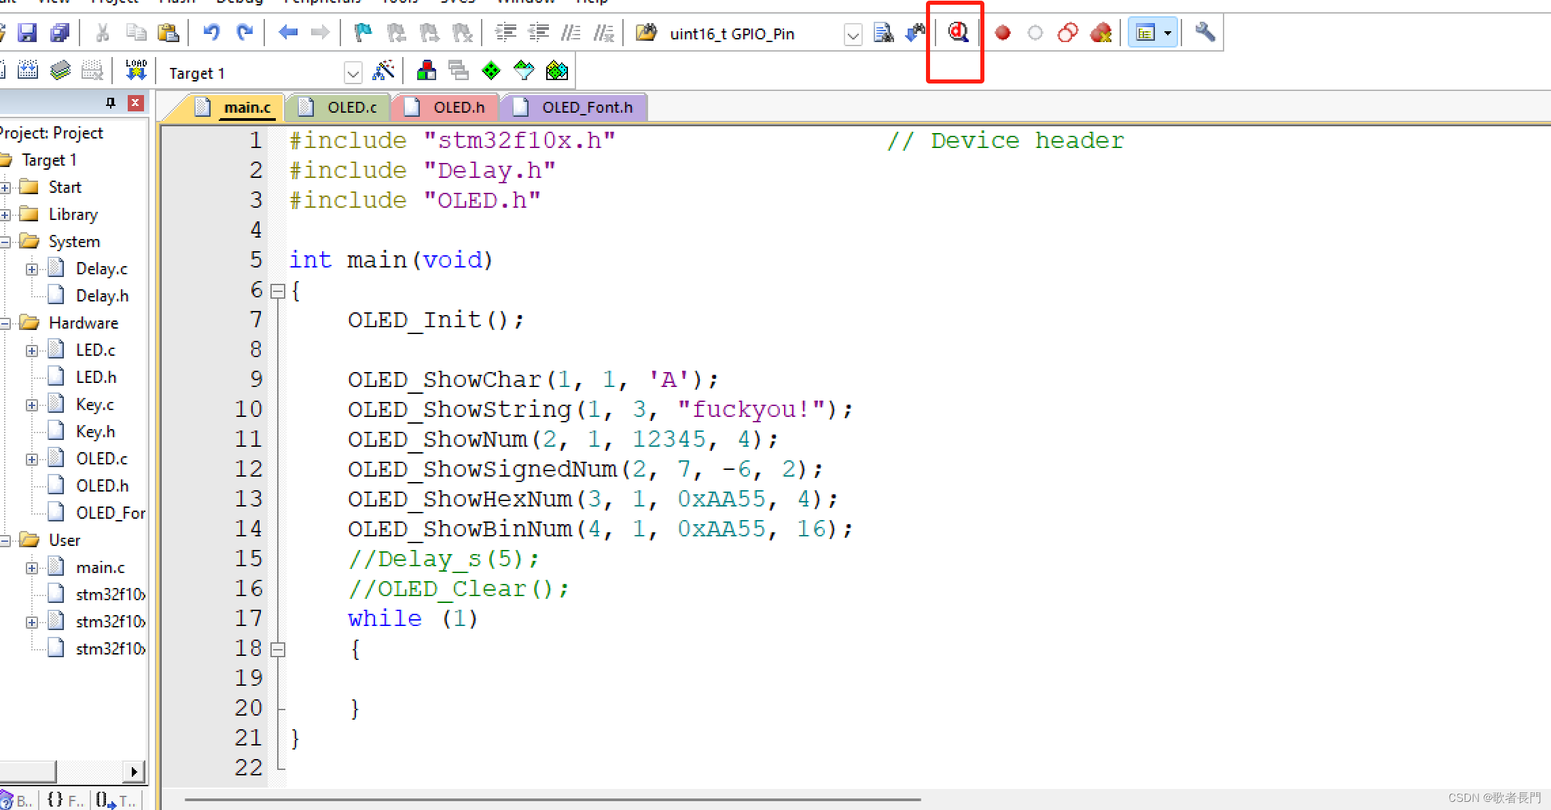Open Options for Target magic wand
The width and height of the screenshot is (1551, 810).
pyautogui.click(x=384, y=70)
